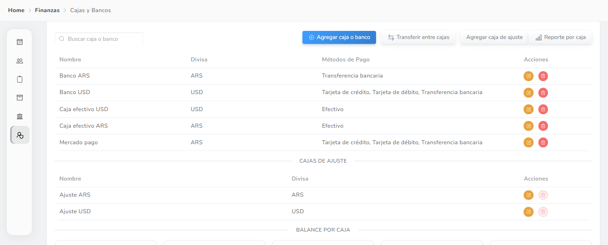Click payment methods text in Mercado pago row
The image size is (608, 245).
(x=402, y=142)
